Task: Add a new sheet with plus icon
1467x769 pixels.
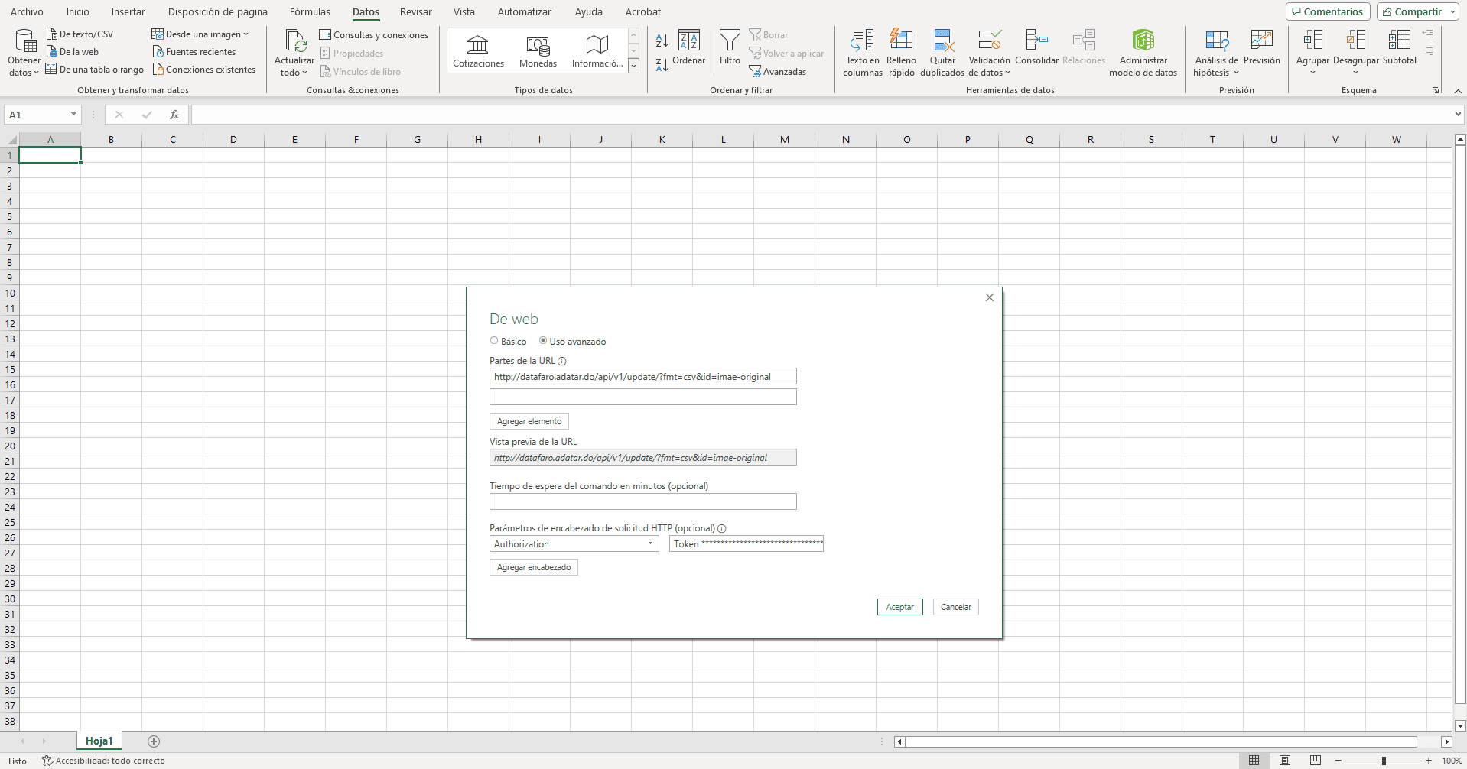Action: [x=154, y=741]
